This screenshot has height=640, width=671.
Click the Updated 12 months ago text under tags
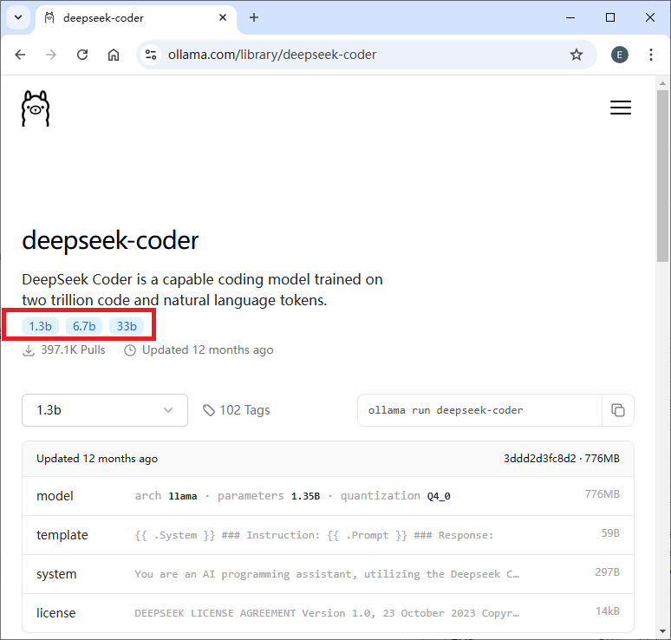(x=207, y=350)
